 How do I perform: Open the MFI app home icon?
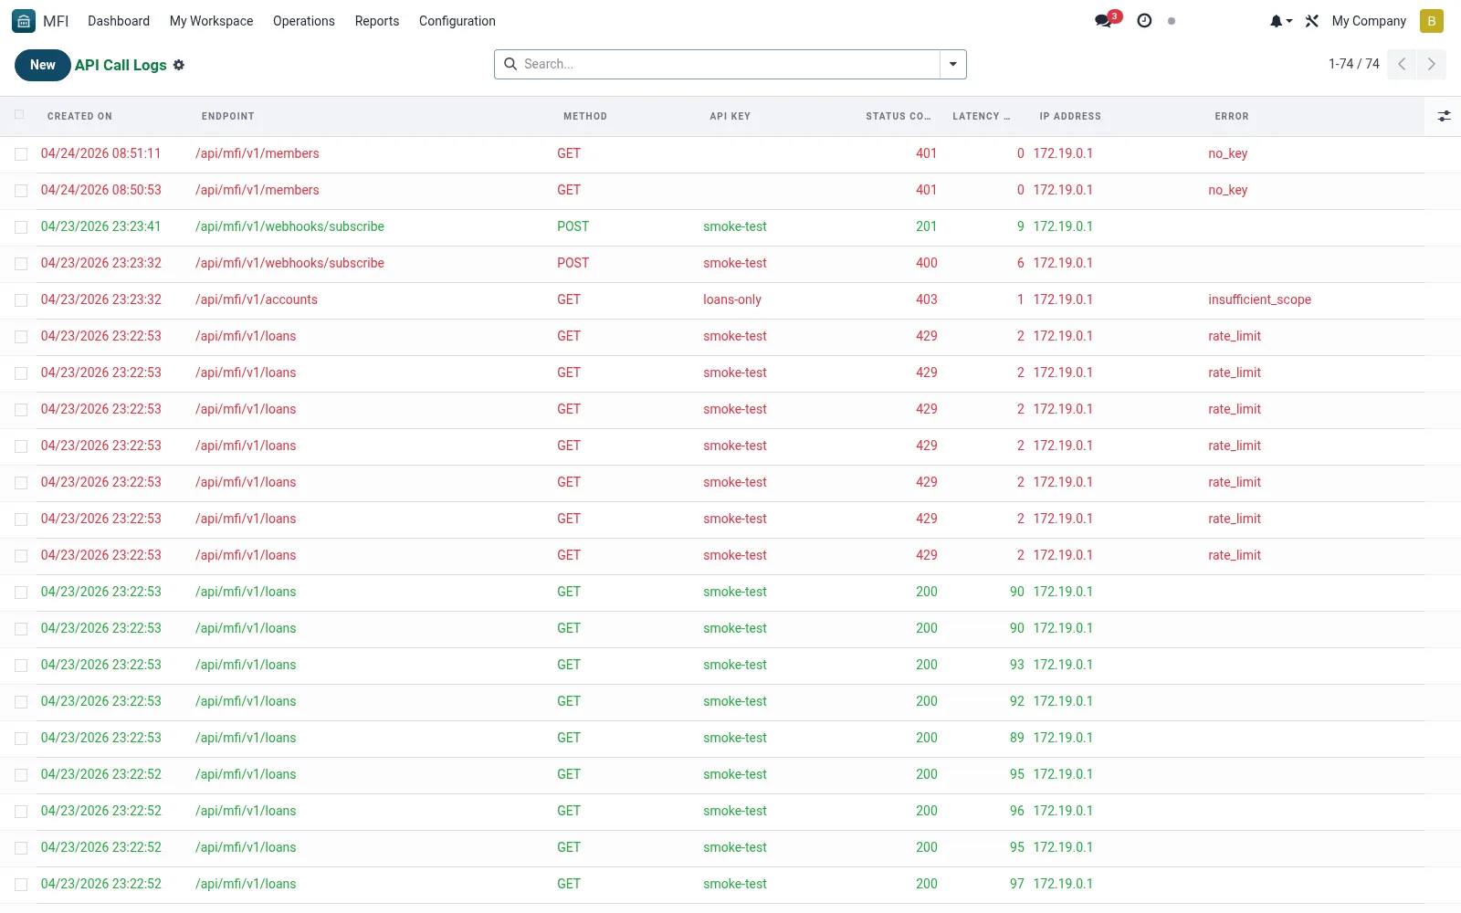(x=24, y=21)
